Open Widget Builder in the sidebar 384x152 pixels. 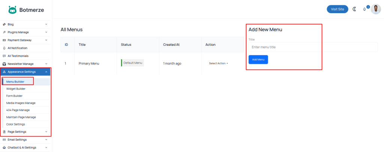pyautogui.click(x=16, y=89)
